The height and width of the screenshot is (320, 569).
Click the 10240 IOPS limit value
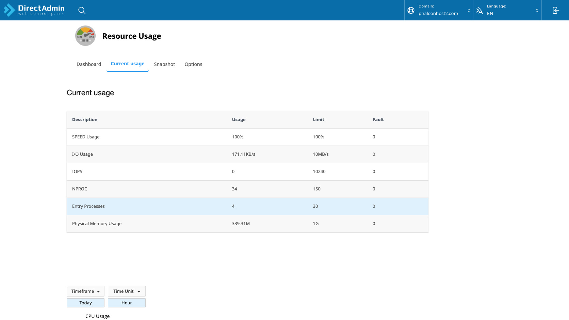click(x=319, y=171)
